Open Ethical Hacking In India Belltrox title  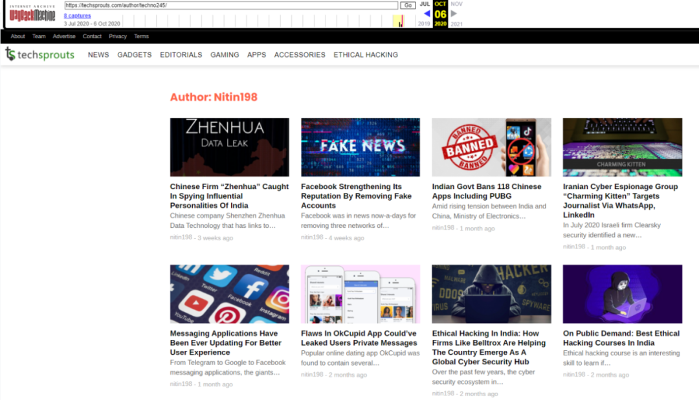489,348
